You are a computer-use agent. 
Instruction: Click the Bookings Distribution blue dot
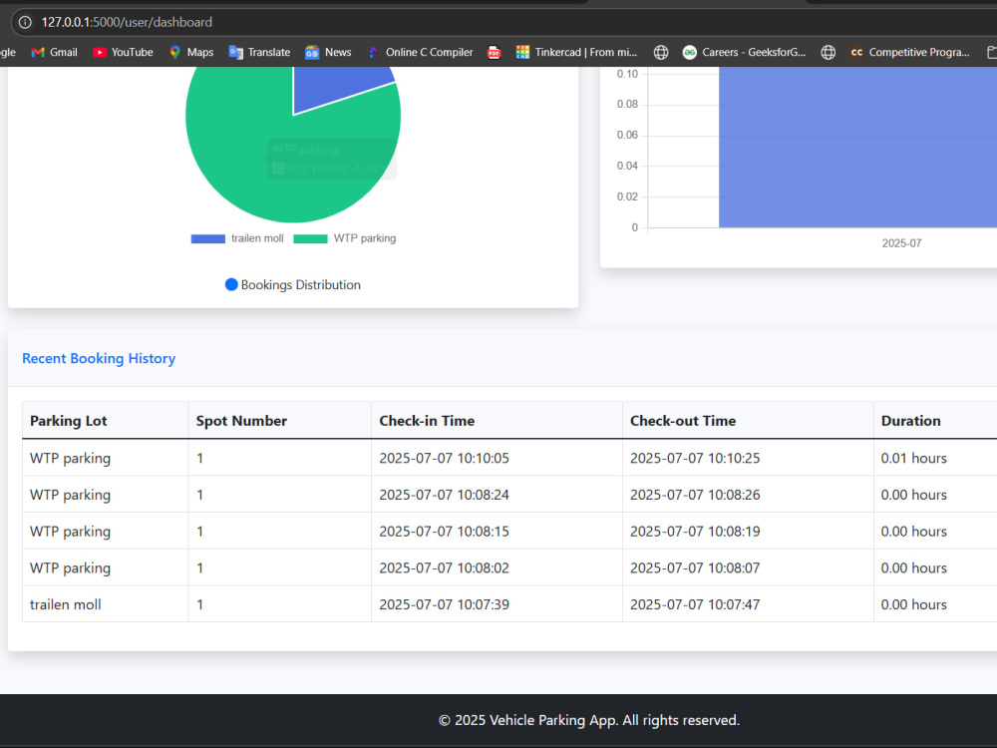231,285
